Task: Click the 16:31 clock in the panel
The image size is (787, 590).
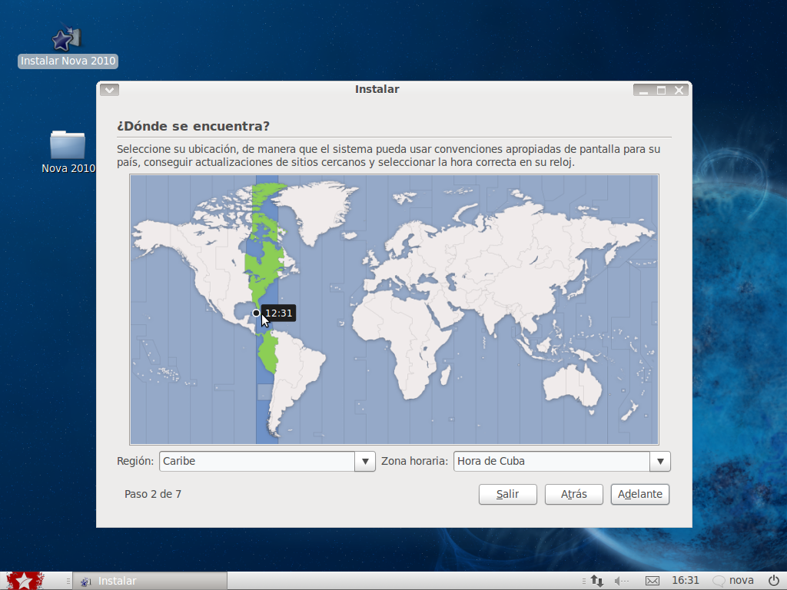Action: point(686,581)
